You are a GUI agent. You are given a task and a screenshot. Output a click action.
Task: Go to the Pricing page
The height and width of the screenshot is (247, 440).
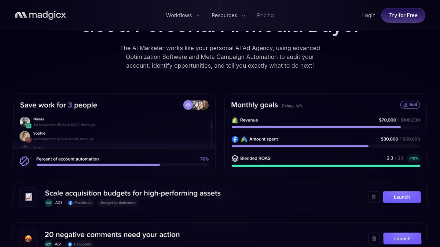[x=265, y=15]
